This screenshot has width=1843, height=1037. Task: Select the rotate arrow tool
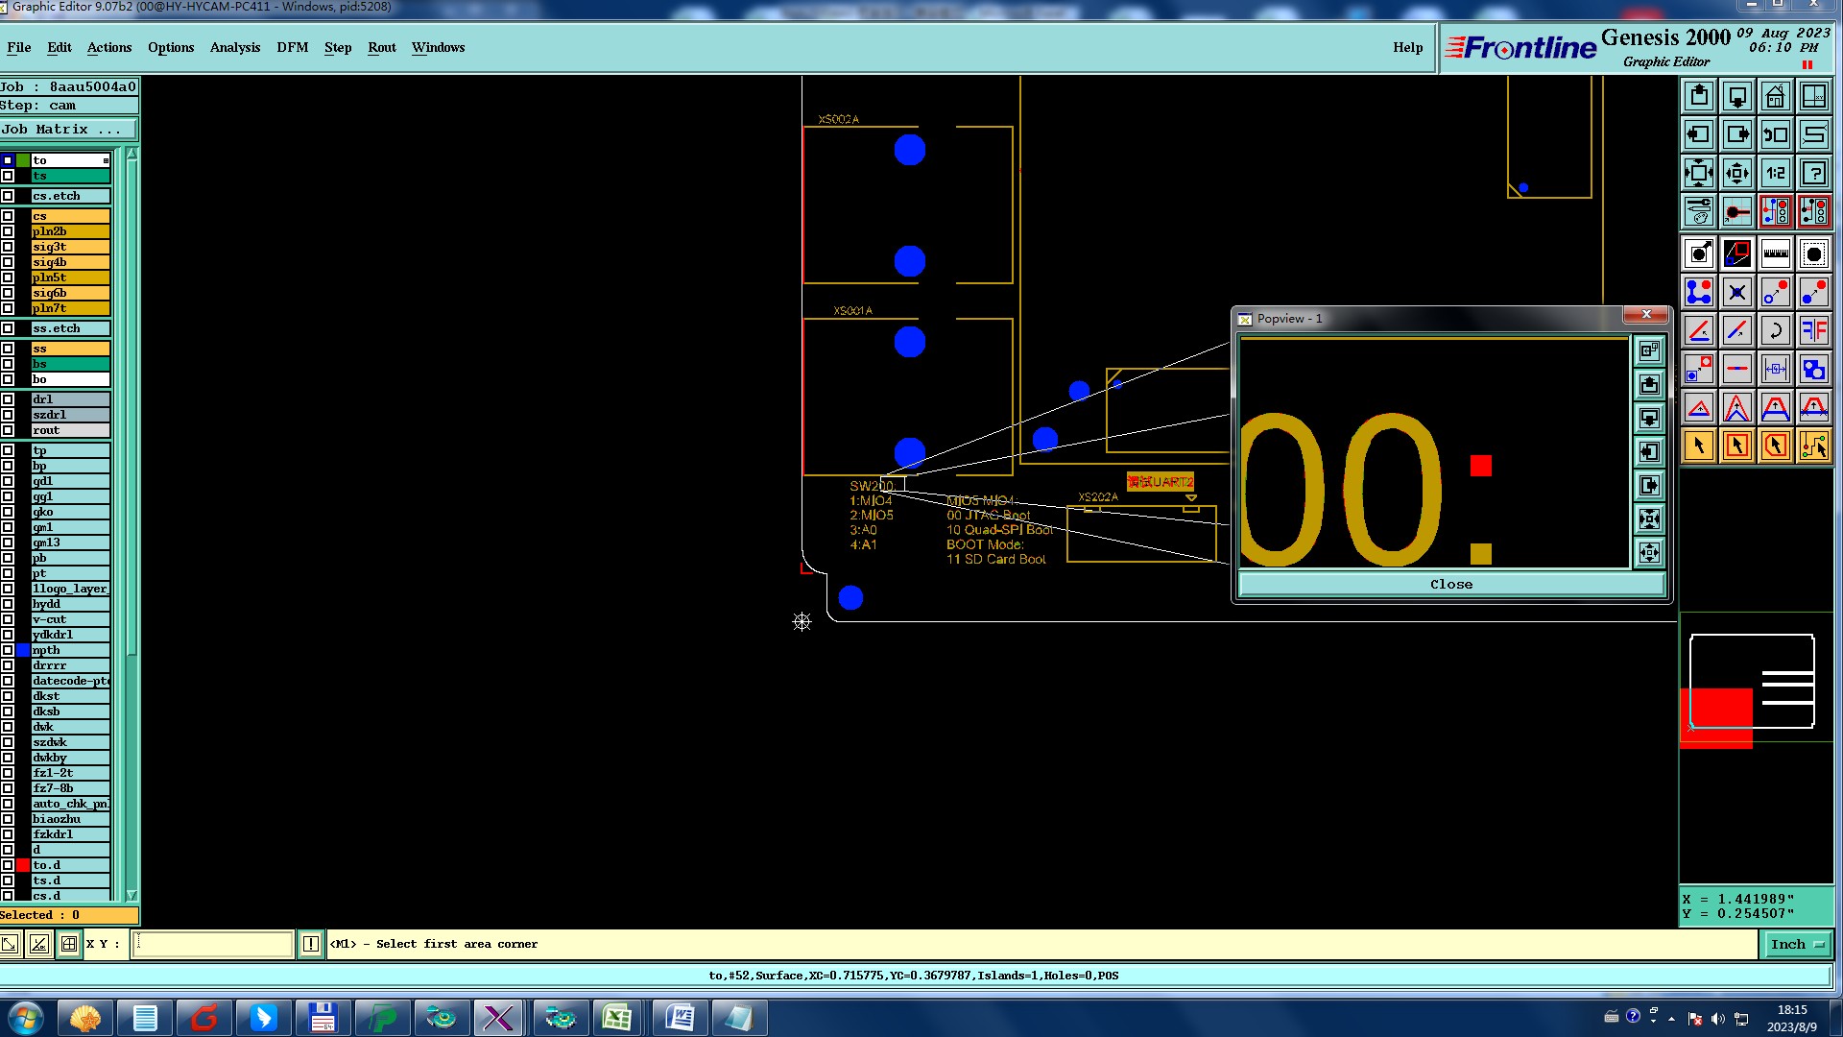1776,330
